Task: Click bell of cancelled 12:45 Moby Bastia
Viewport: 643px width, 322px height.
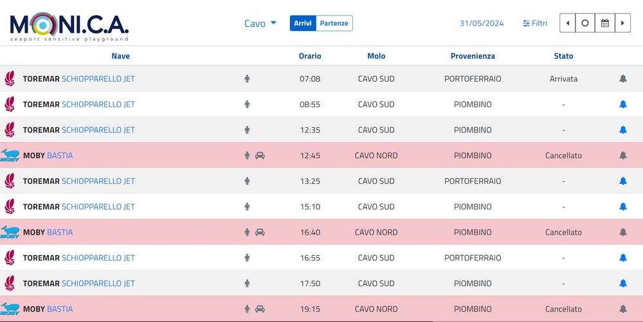Action: (622, 156)
